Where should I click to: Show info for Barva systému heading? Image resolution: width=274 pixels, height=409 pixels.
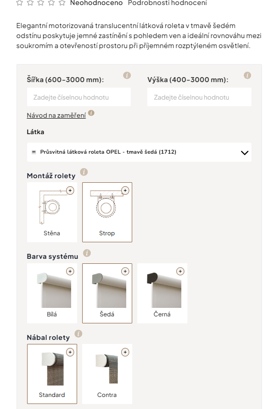[87, 253]
